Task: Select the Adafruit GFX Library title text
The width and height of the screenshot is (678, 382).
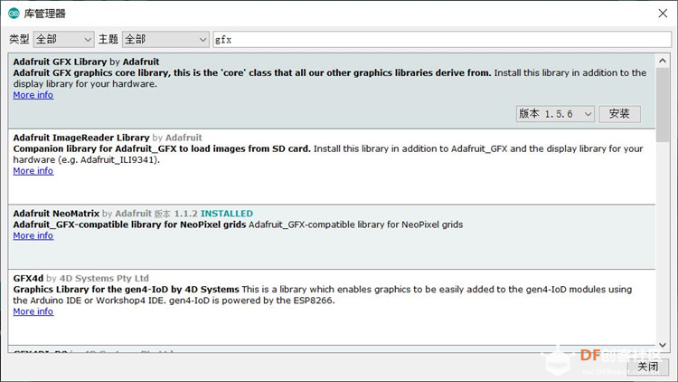Action: [x=60, y=62]
